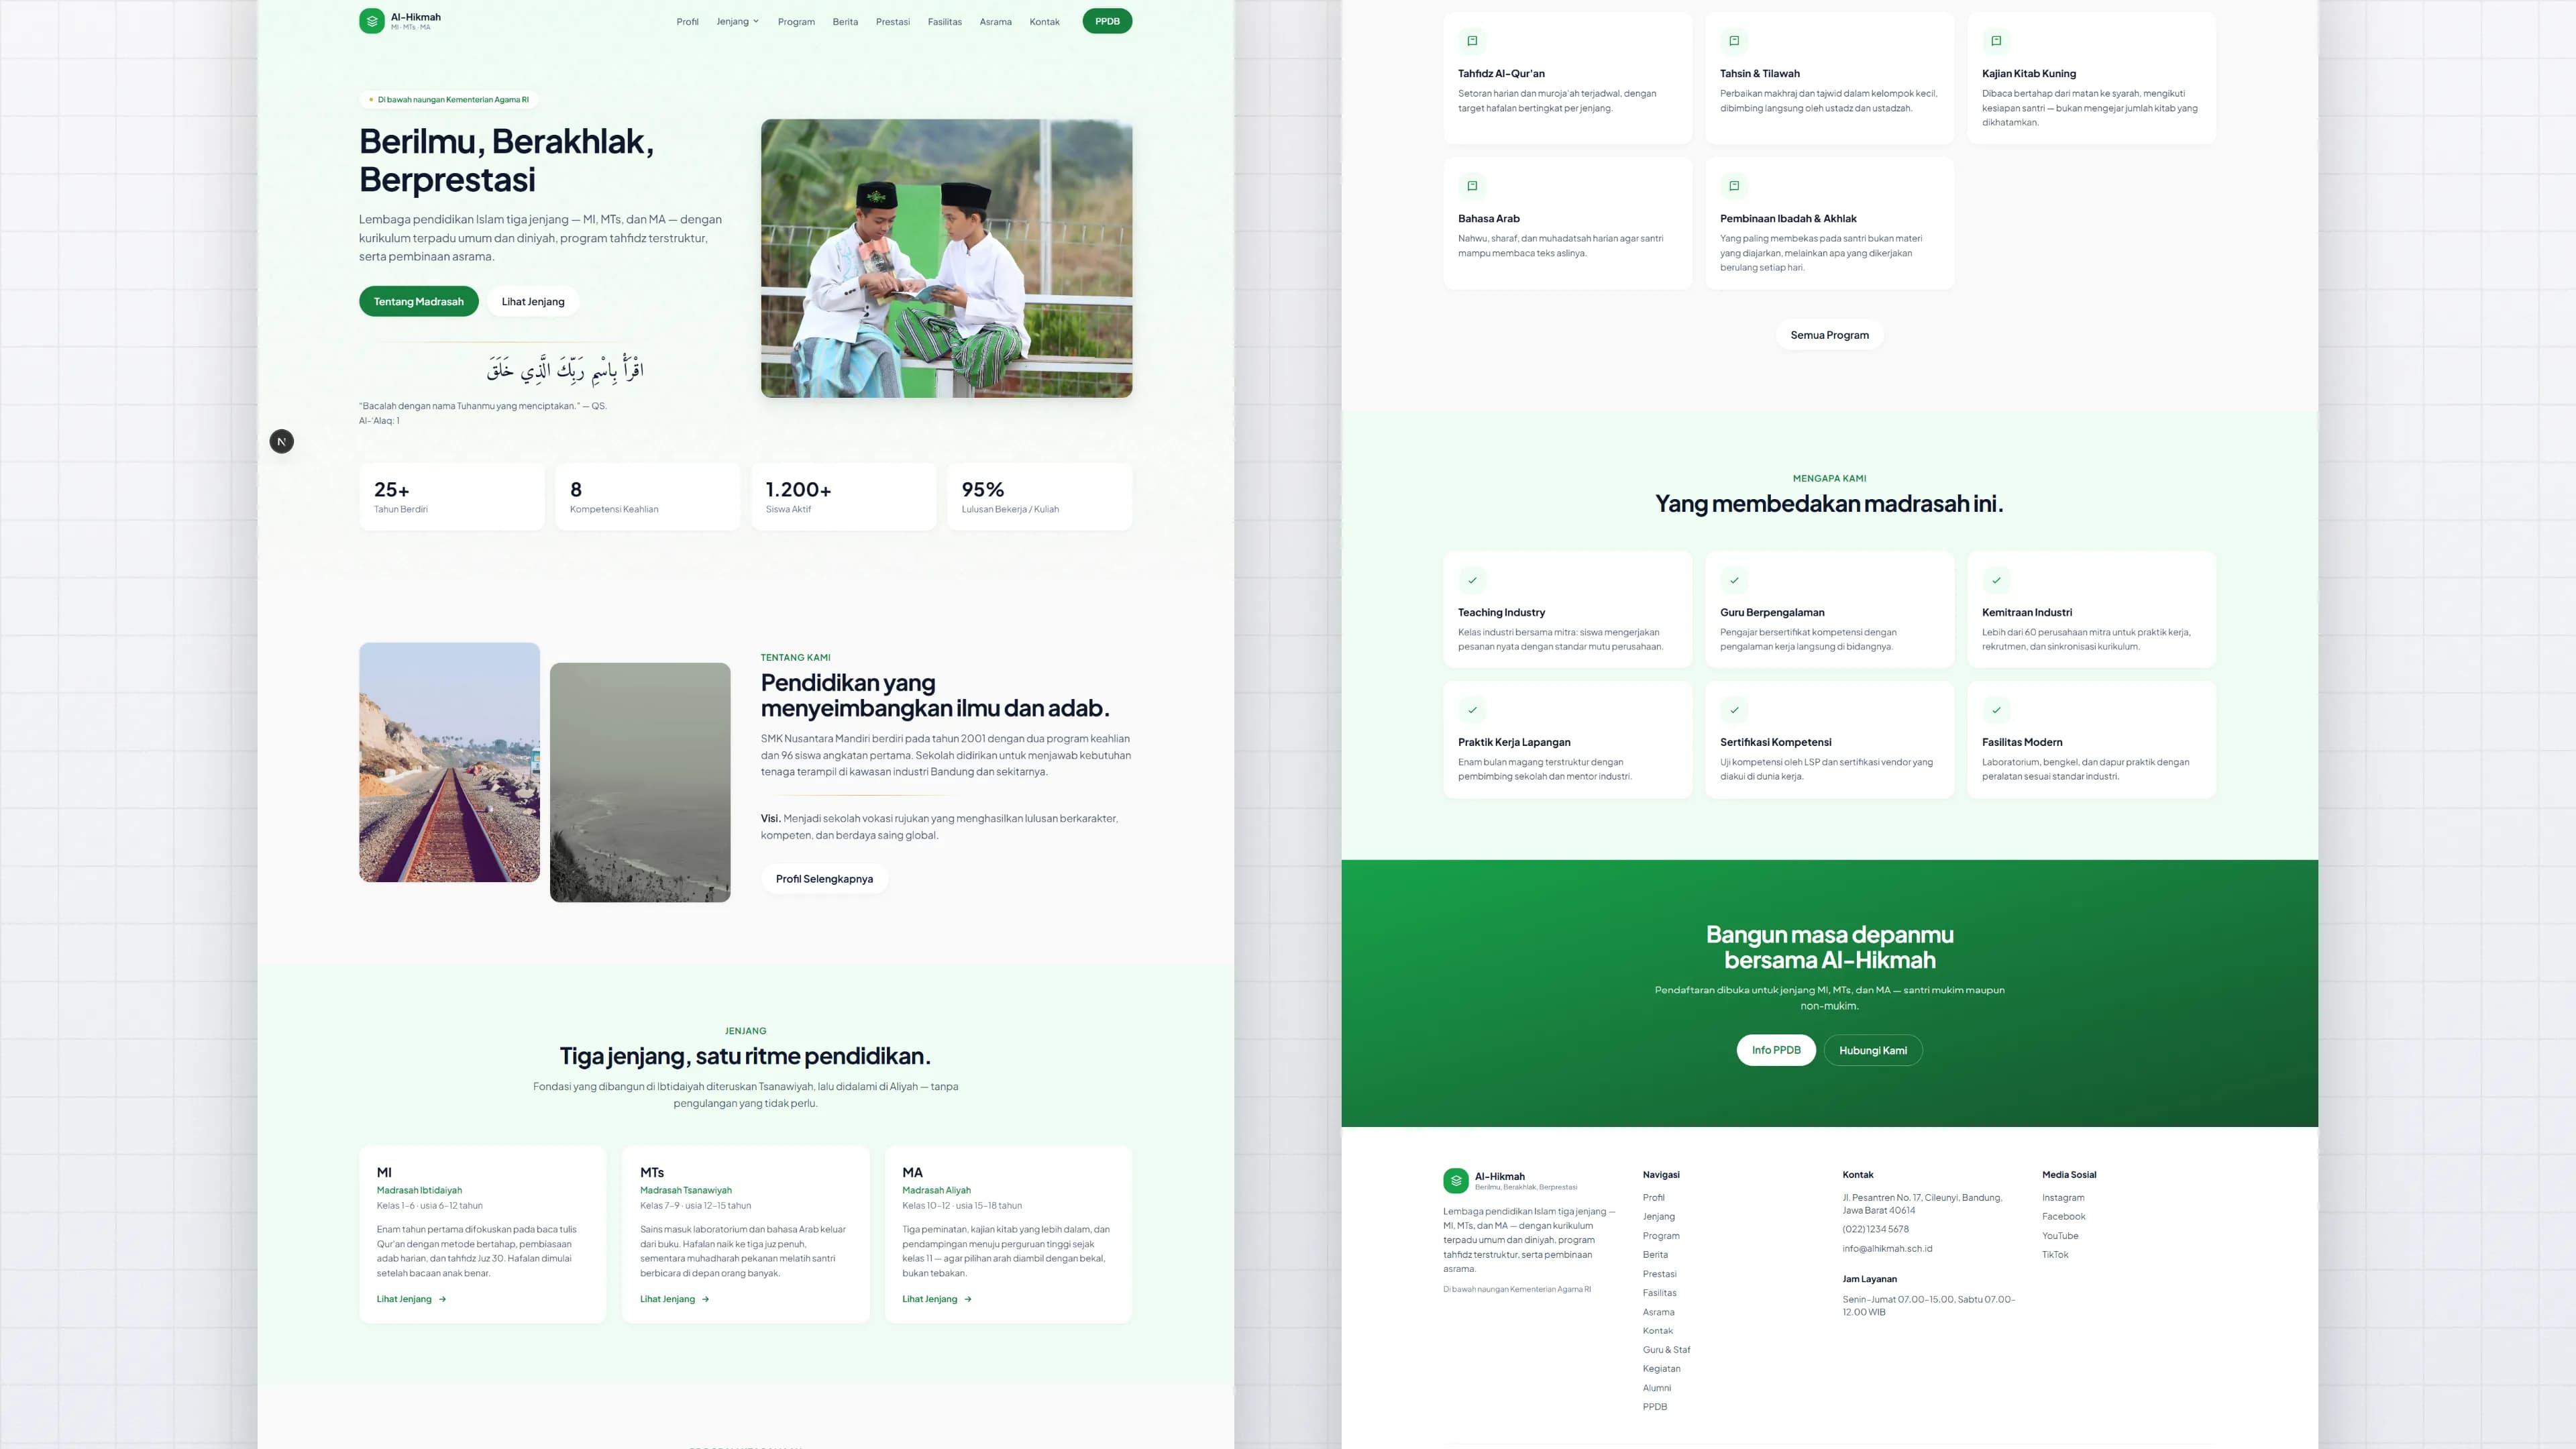
Task: Click the footer Al-Hikmah logo icon
Action: point(1455,1181)
